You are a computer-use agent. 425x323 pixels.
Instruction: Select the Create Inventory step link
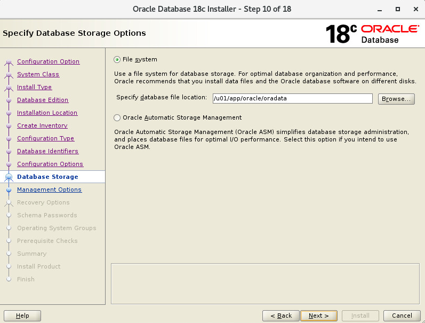42,125
